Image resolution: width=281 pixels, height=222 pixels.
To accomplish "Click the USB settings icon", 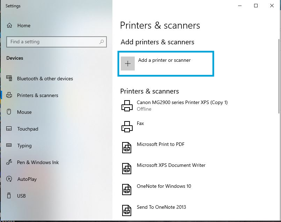I will 9,196.
